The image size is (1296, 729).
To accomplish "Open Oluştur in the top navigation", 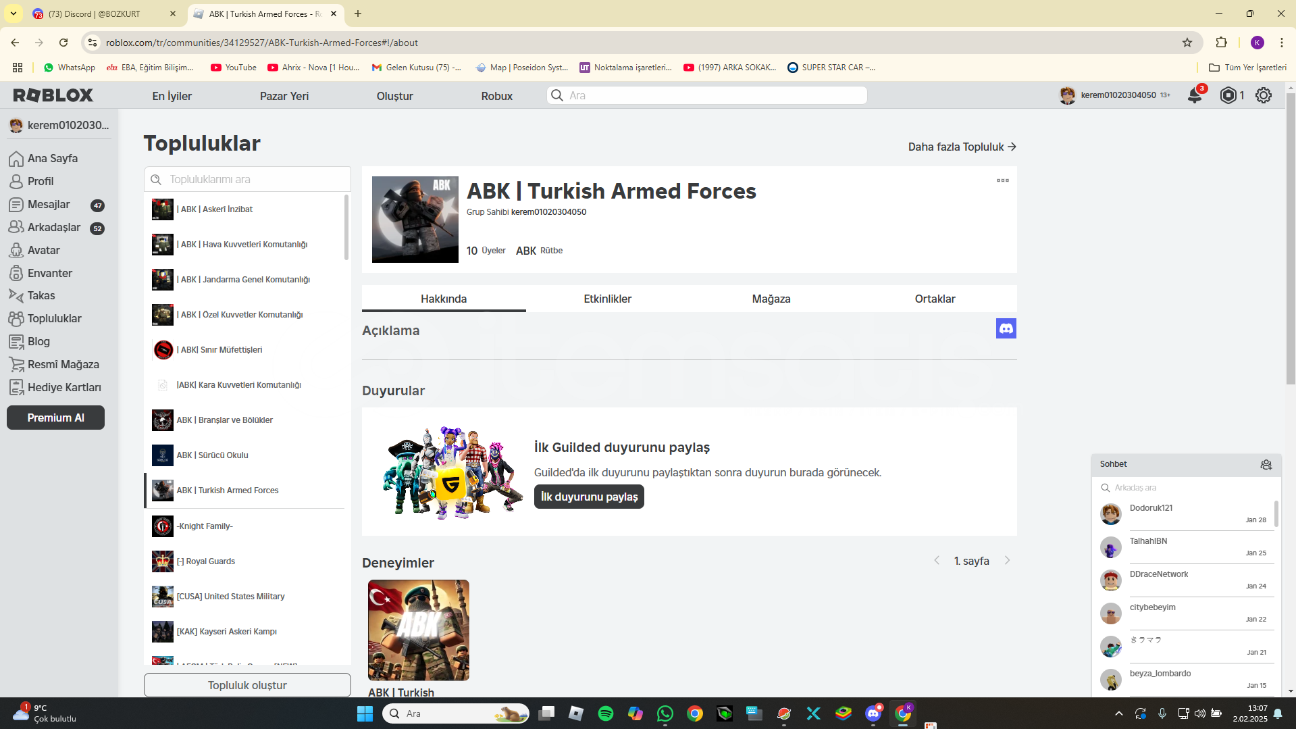I will click(x=395, y=96).
